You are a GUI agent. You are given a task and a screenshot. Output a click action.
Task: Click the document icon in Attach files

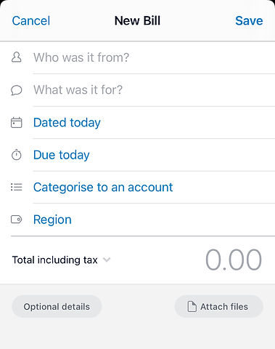tap(192, 307)
